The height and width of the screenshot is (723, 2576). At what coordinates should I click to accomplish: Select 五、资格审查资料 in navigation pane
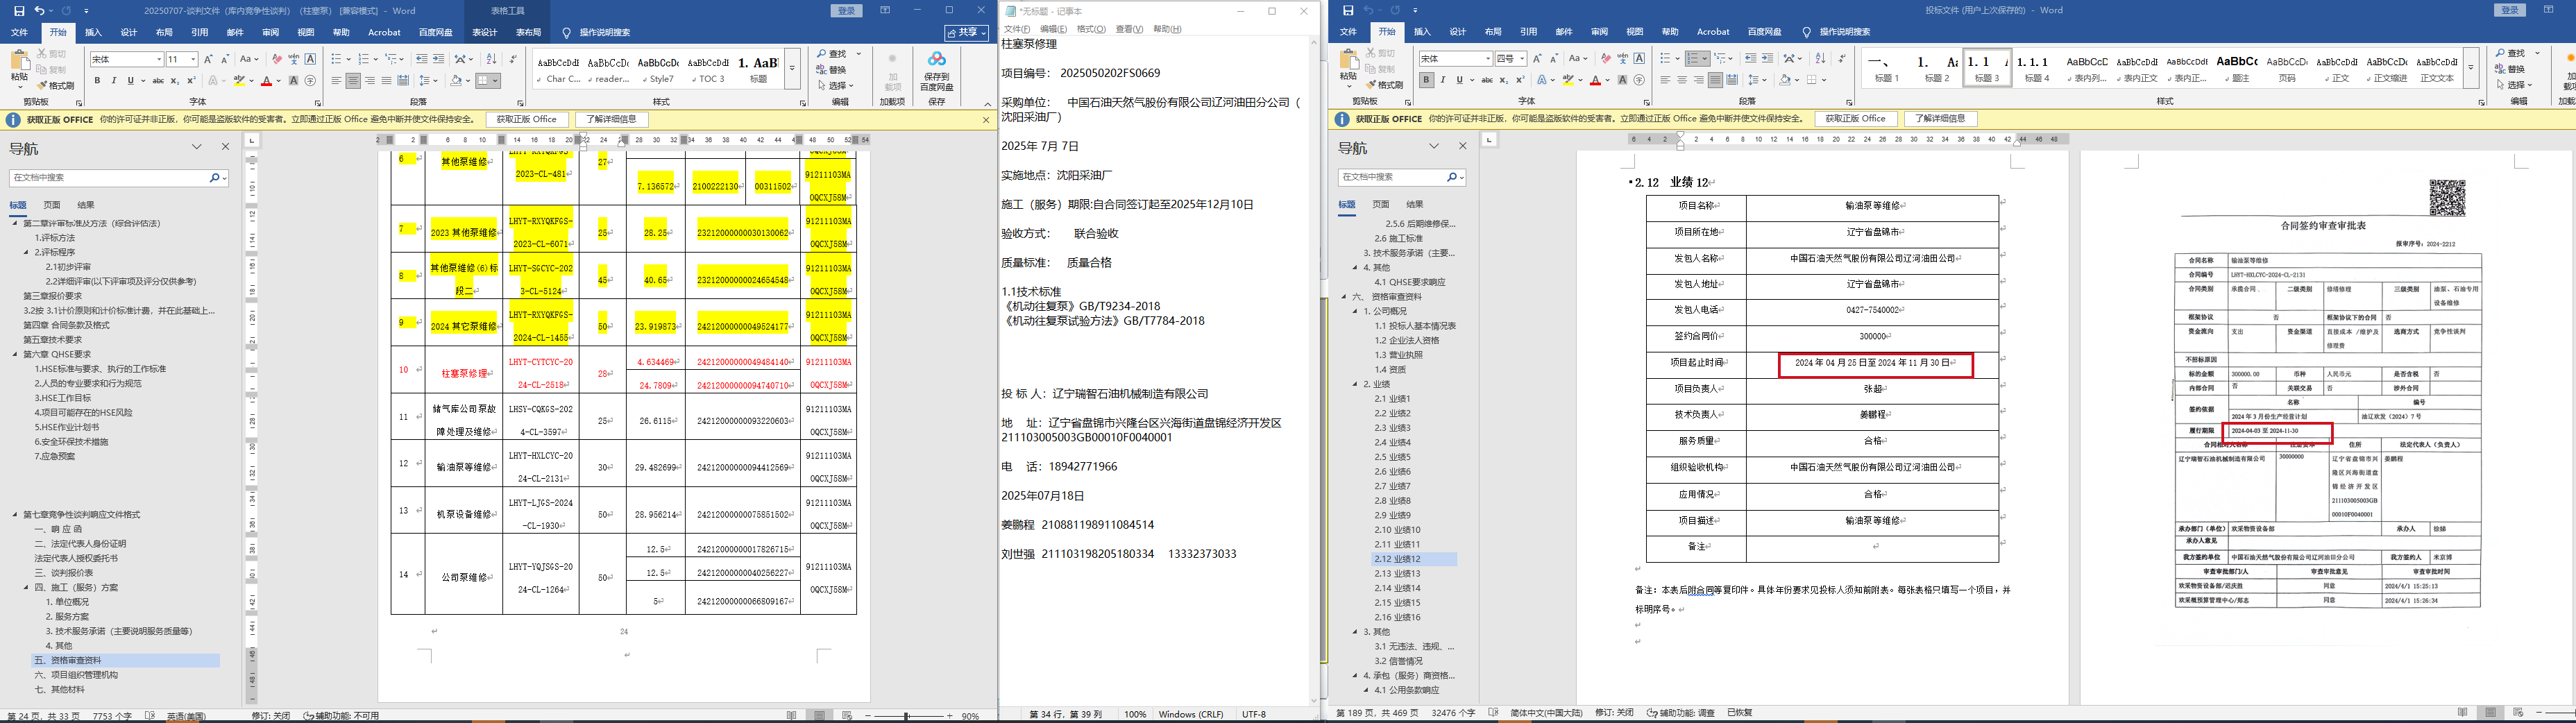126,661
